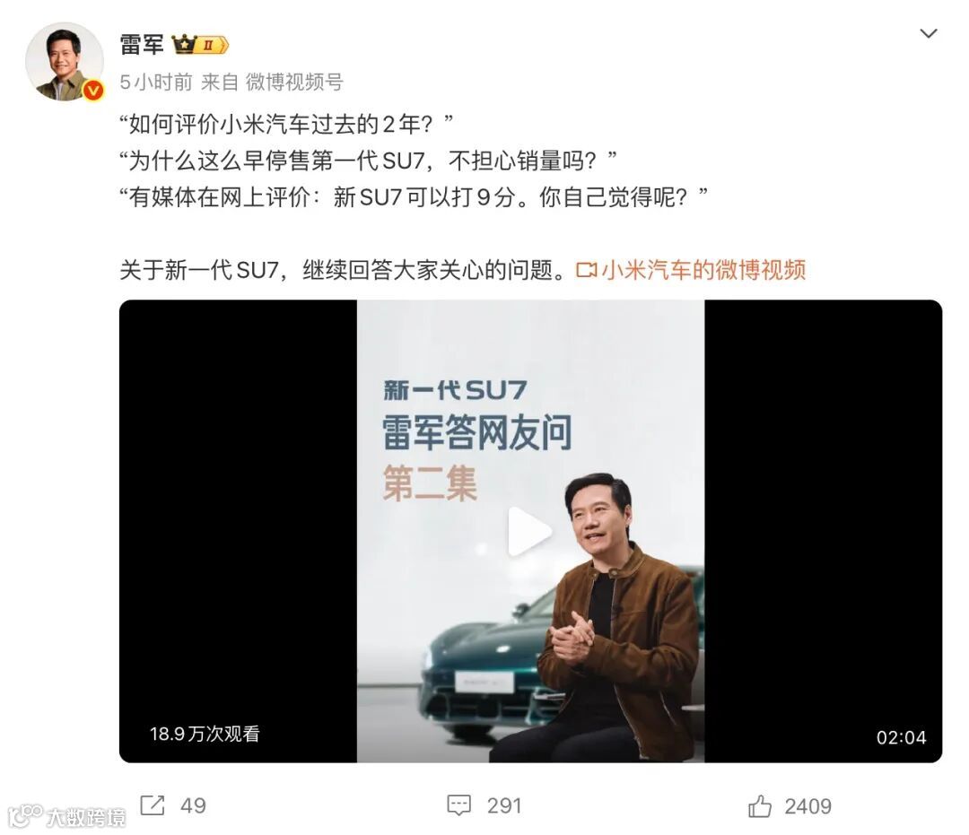The width and height of the screenshot is (969, 835).
Task: Click the 微博视频号 source label
Action: click(x=294, y=82)
